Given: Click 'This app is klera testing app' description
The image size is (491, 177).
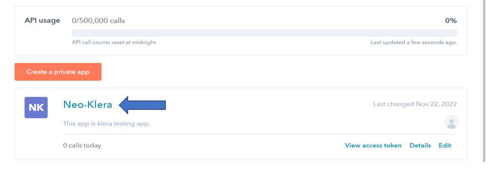Looking at the screenshot, I should tap(107, 123).
